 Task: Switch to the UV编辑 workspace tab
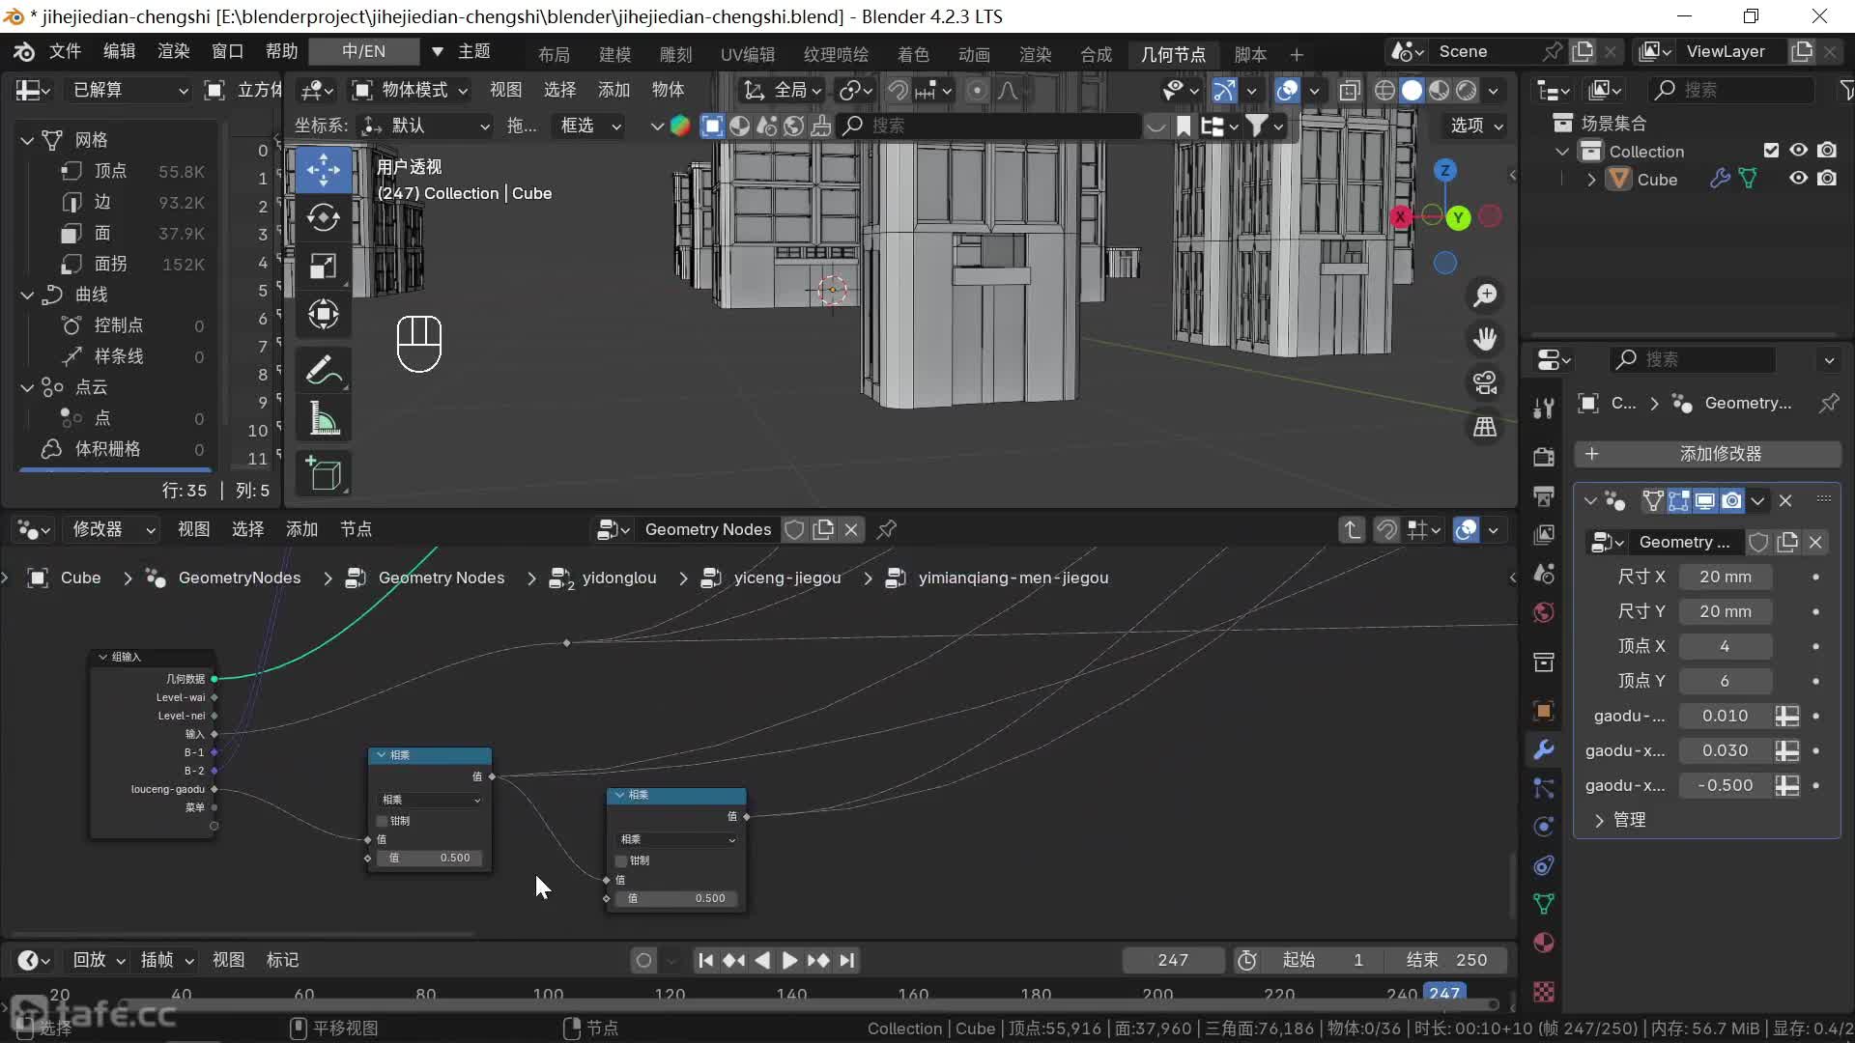point(747,54)
